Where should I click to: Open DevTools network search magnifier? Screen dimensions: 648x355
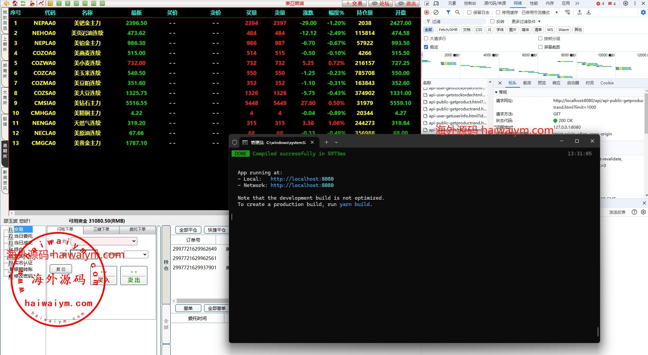(x=458, y=12)
